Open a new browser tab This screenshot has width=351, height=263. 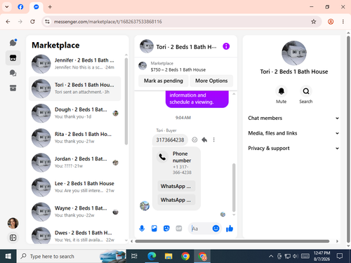point(50,7)
